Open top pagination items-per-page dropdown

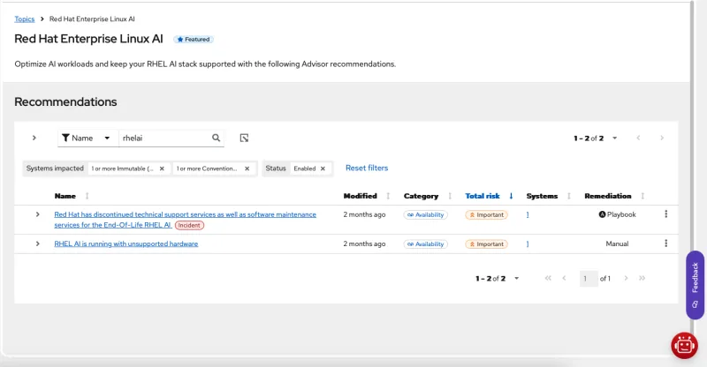(x=614, y=138)
